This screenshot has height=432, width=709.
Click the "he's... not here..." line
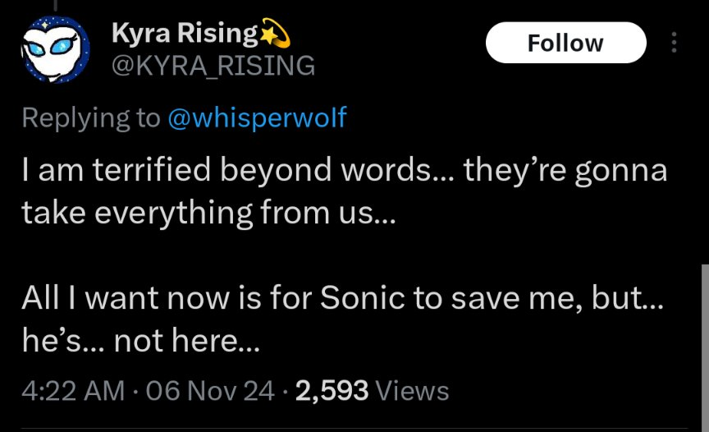click(x=140, y=340)
